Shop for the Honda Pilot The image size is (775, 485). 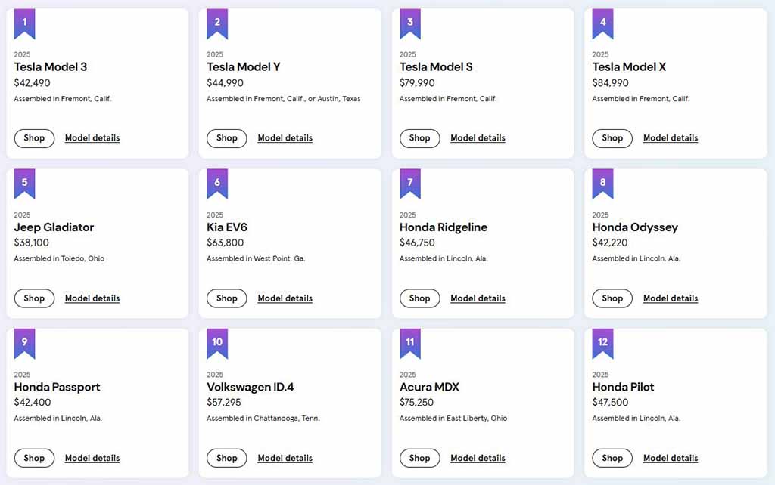point(612,458)
